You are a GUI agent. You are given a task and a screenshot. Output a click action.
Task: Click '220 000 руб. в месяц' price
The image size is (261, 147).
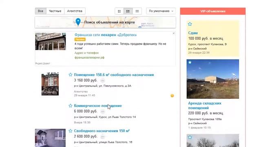pyautogui.click(x=206, y=113)
